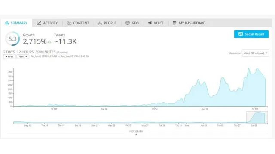The width and height of the screenshot is (275, 154).
Task: Click the Sat 09 label on main chart
Action: click(x=104, y=109)
